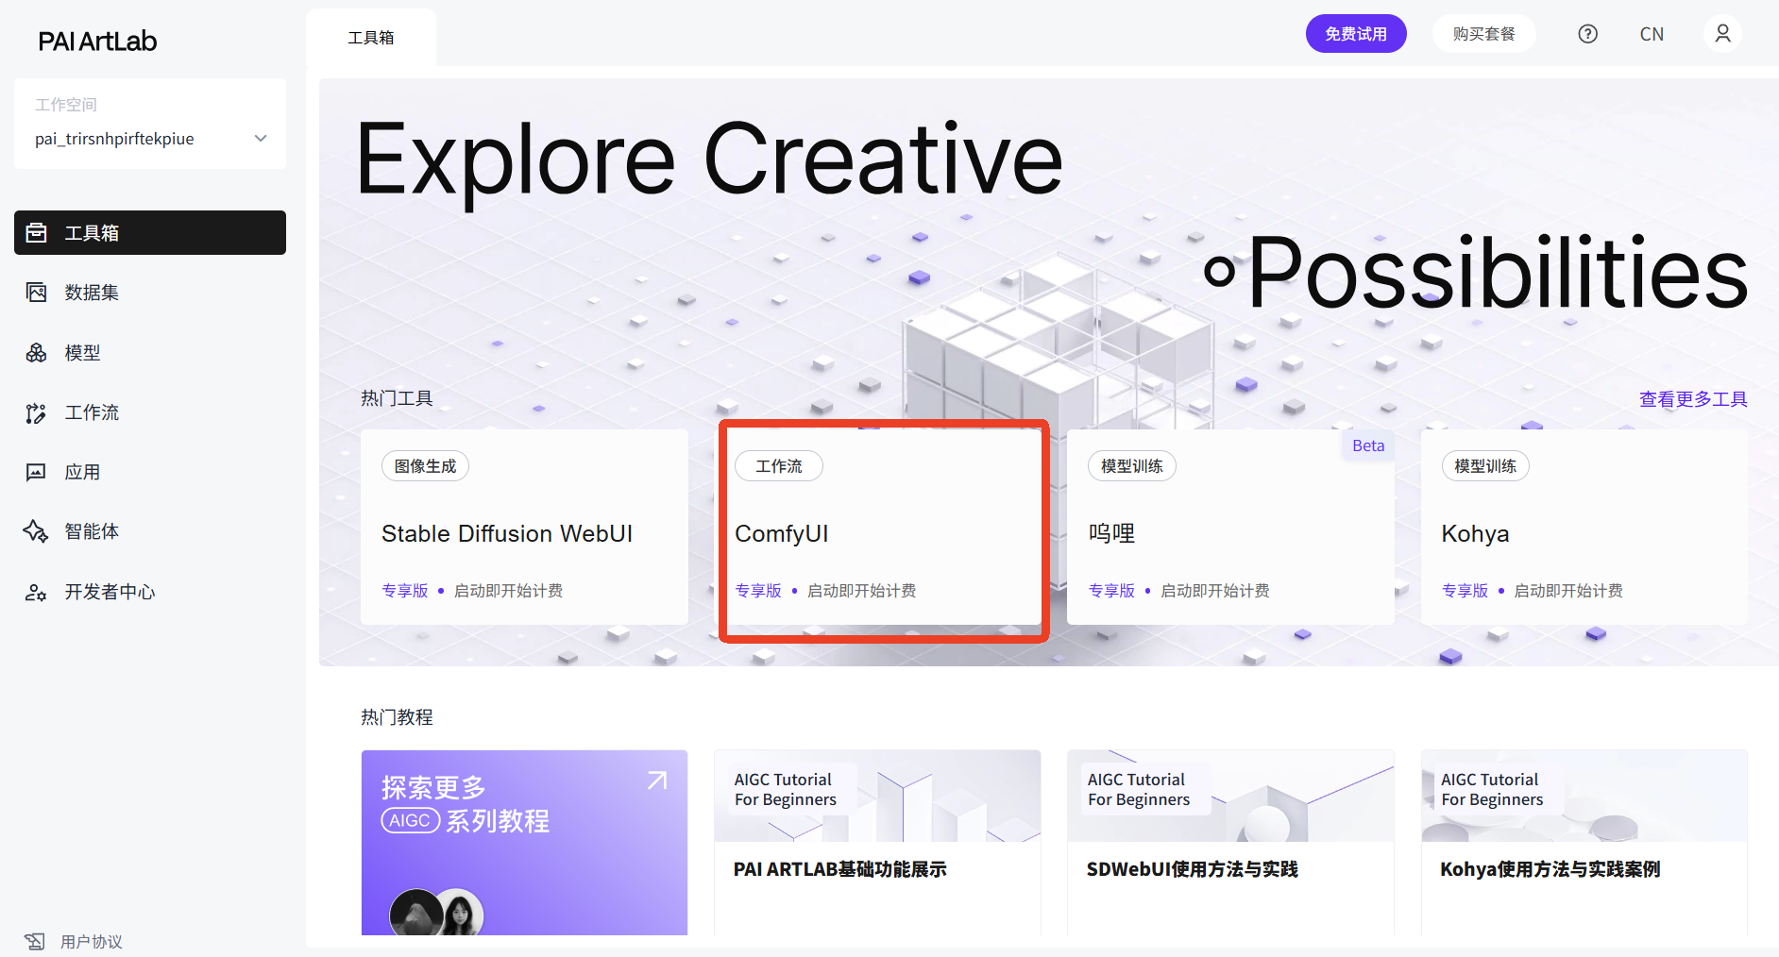This screenshot has height=957, width=1779.
Task: Click the 热门工具 section heading
Action: click(397, 398)
